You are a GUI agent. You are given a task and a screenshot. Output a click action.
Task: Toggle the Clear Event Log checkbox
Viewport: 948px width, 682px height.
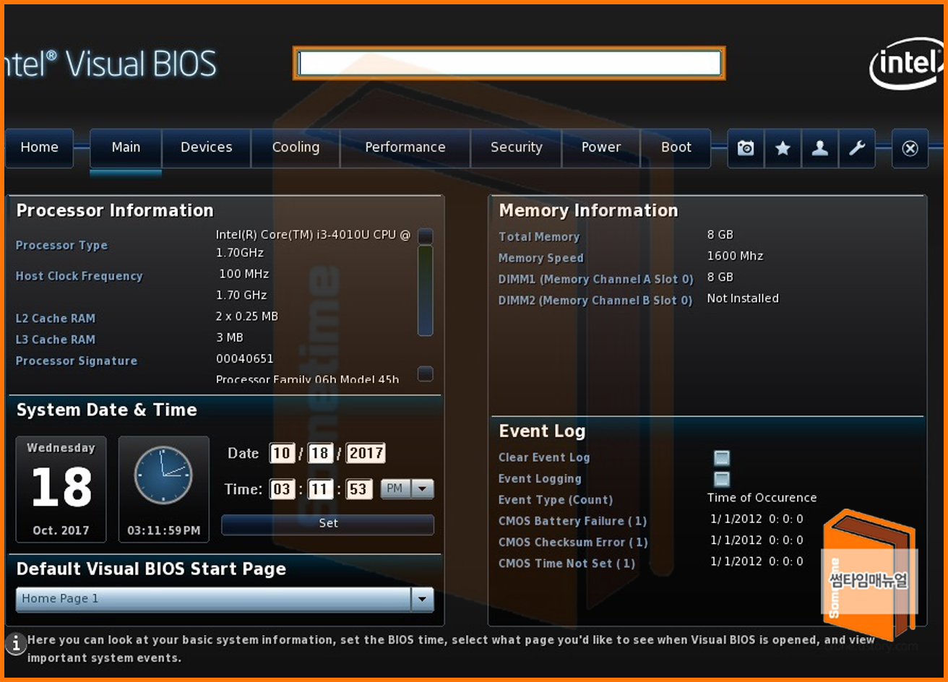click(x=721, y=458)
